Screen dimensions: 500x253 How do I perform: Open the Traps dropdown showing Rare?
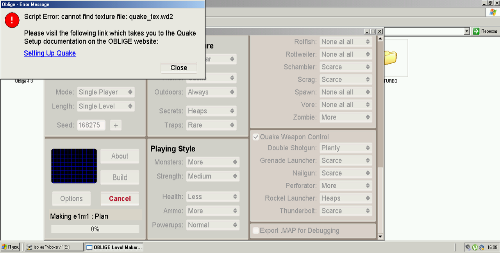coord(211,125)
